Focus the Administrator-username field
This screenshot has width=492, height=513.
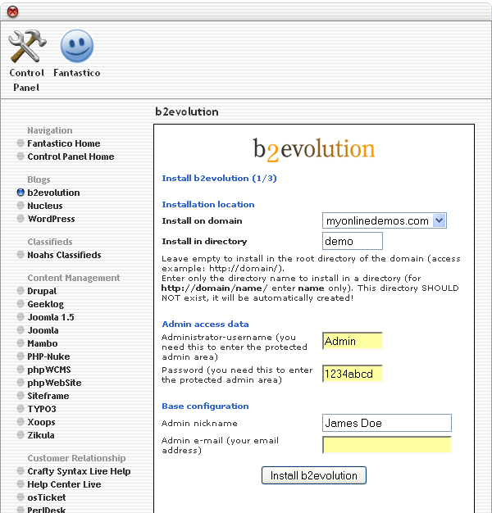click(353, 341)
